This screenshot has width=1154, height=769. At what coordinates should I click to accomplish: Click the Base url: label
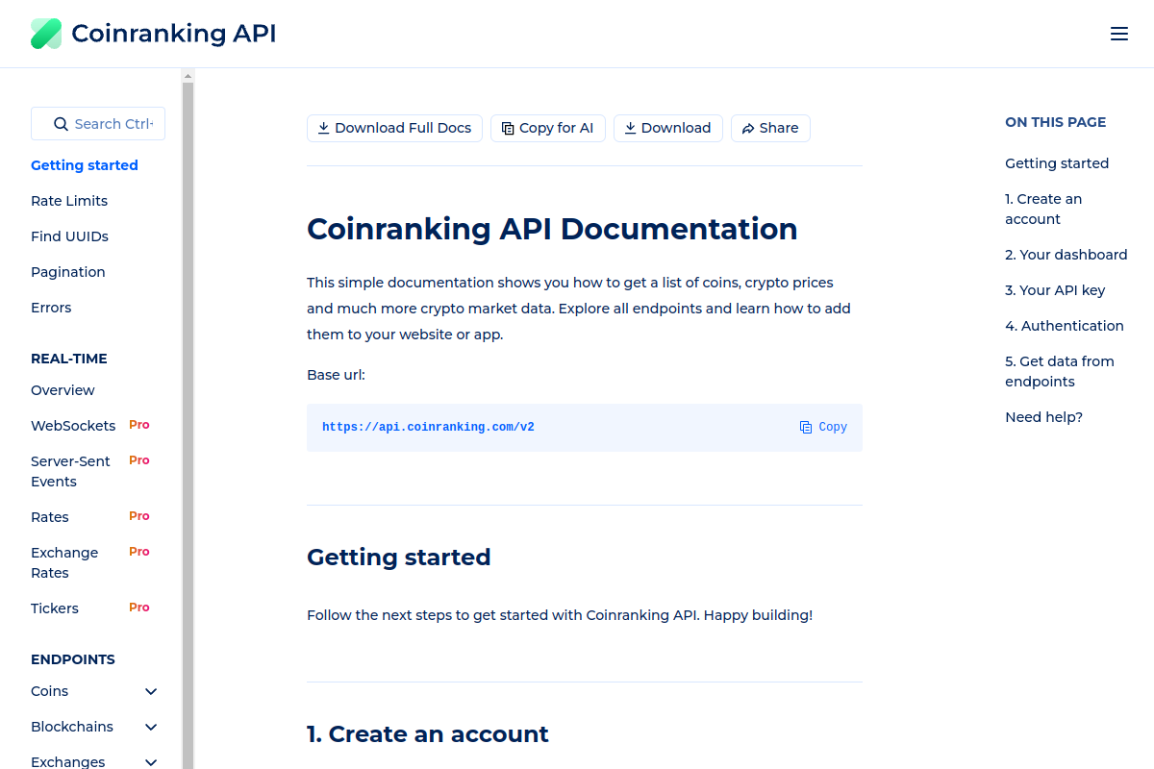[x=336, y=375]
